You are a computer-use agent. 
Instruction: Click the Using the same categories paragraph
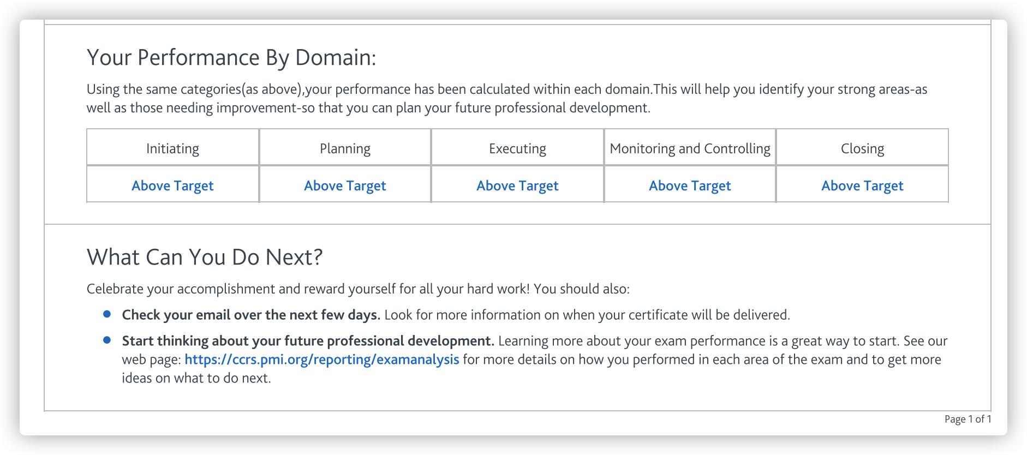click(x=506, y=98)
